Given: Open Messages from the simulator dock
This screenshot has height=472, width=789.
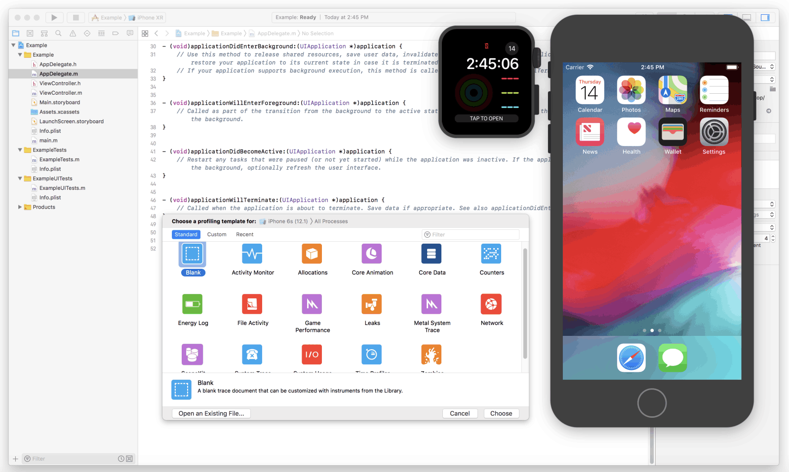Looking at the screenshot, I should click(672, 358).
